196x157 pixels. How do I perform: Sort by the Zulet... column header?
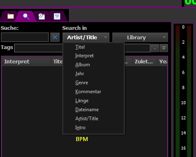[145, 62]
